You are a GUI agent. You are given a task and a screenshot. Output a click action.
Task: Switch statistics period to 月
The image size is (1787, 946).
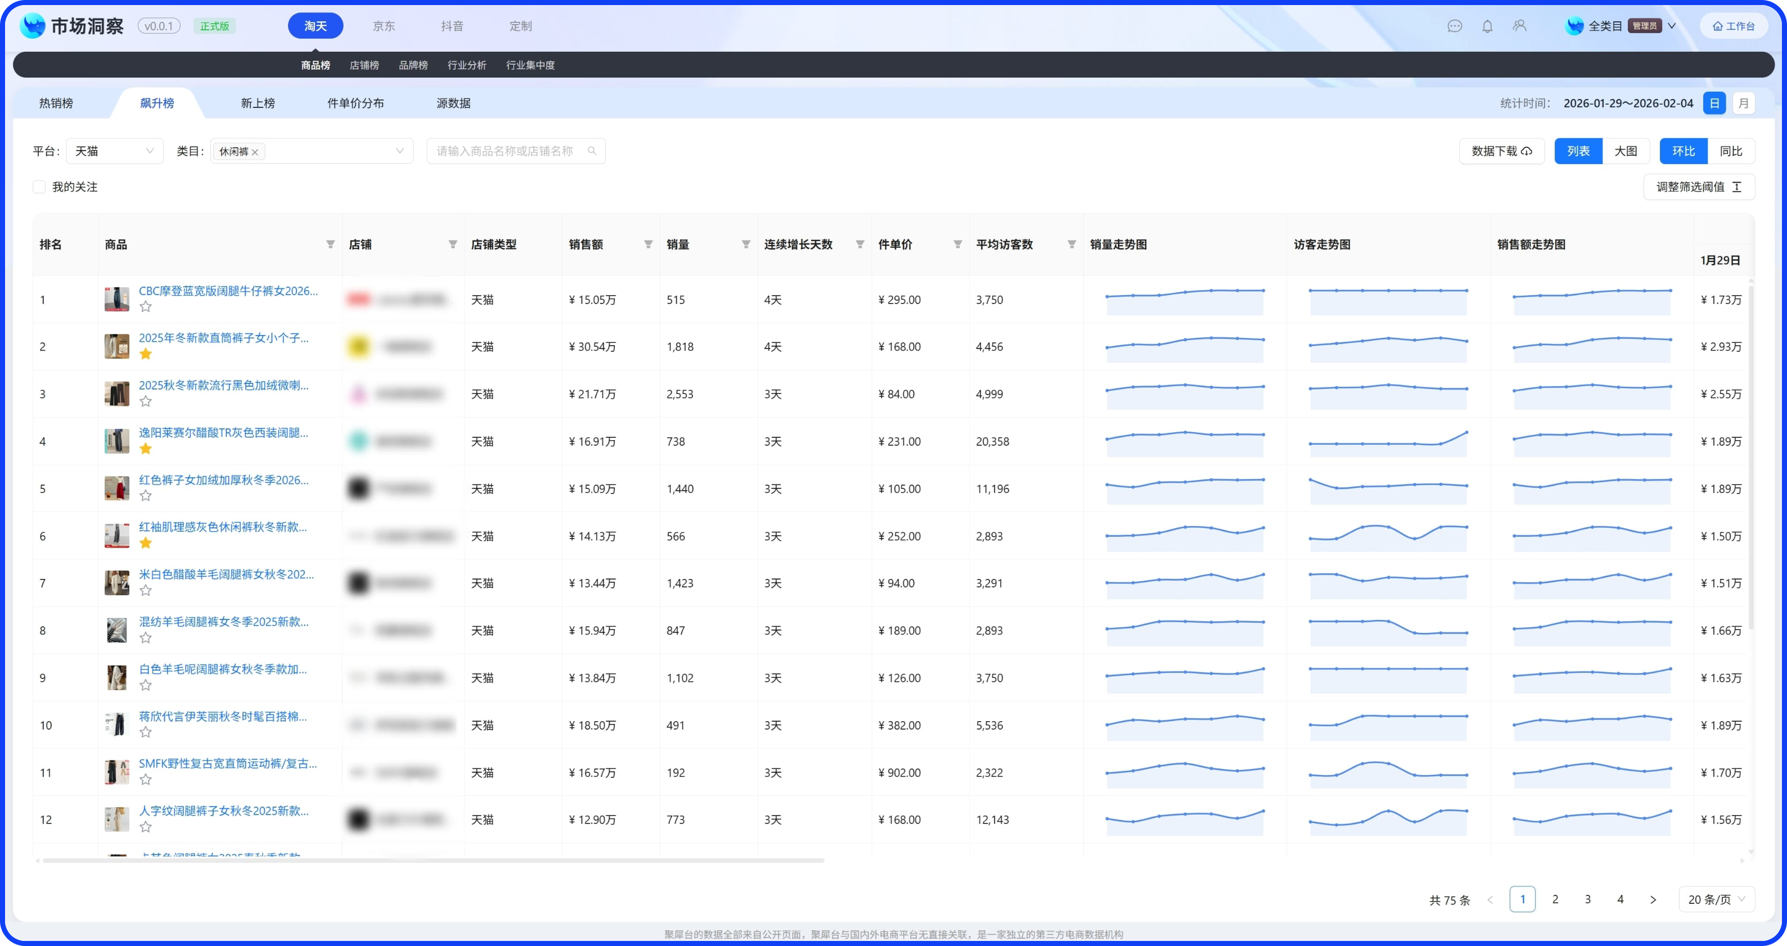[1743, 103]
